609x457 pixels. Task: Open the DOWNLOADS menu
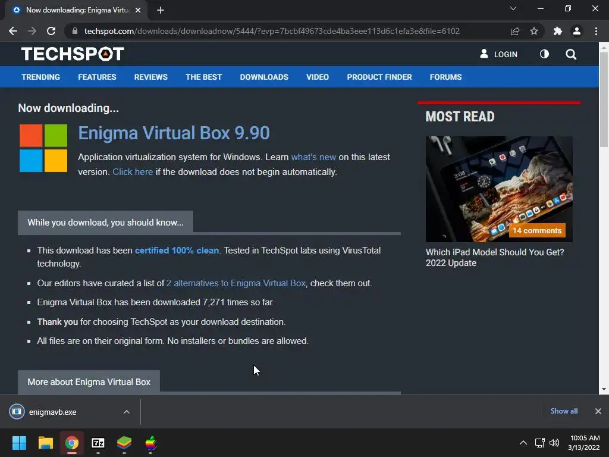tap(264, 77)
